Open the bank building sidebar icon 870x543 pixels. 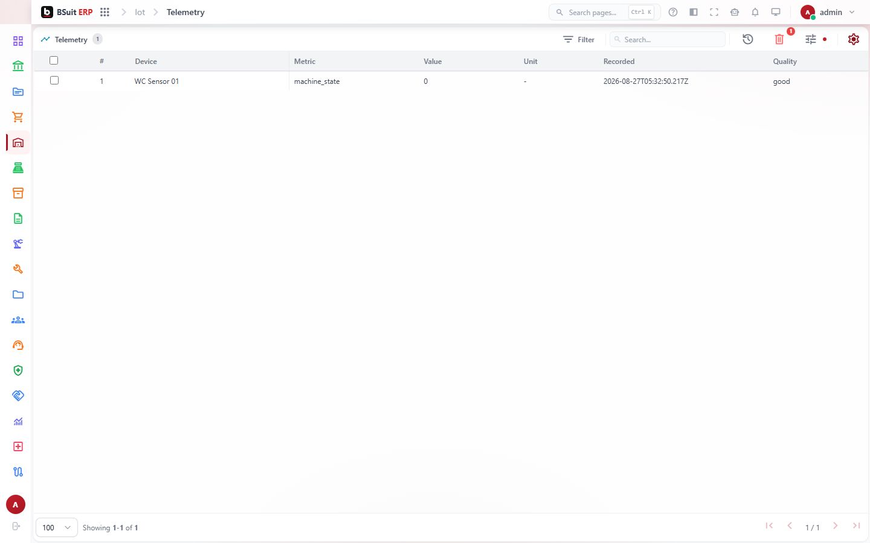click(18, 66)
